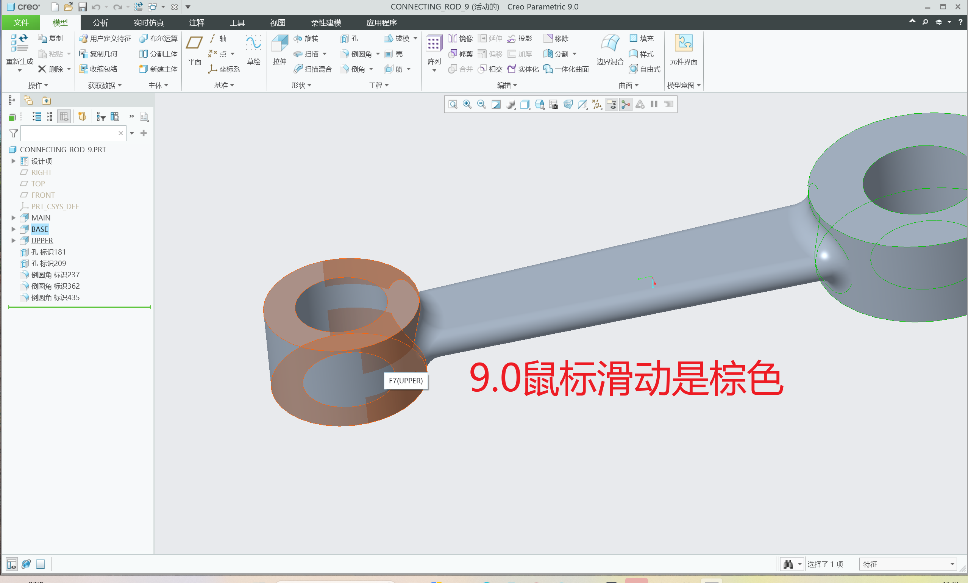Click the model tree search field
This screenshot has height=583, width=968.
(x=69, y=134)
